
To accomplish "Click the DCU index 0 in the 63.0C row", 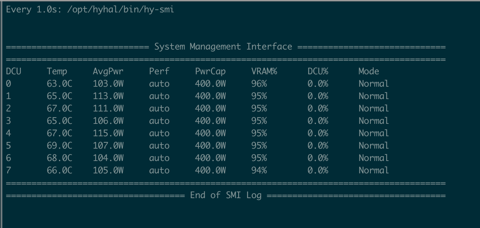I will click(8, 84).
